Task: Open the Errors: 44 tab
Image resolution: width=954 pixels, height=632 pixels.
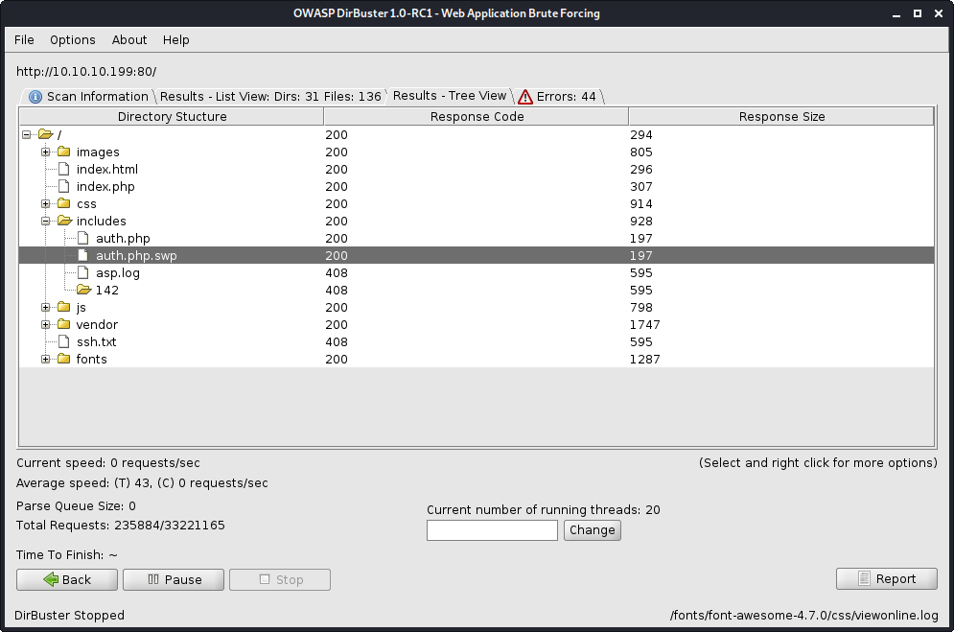Action: pyautogui.click(x=557, y=96)
